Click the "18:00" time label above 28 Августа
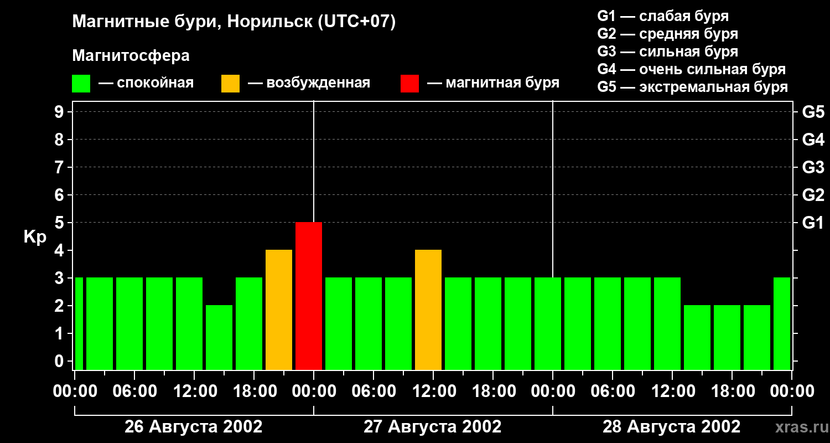830x443 pixels. coord(732,392)
